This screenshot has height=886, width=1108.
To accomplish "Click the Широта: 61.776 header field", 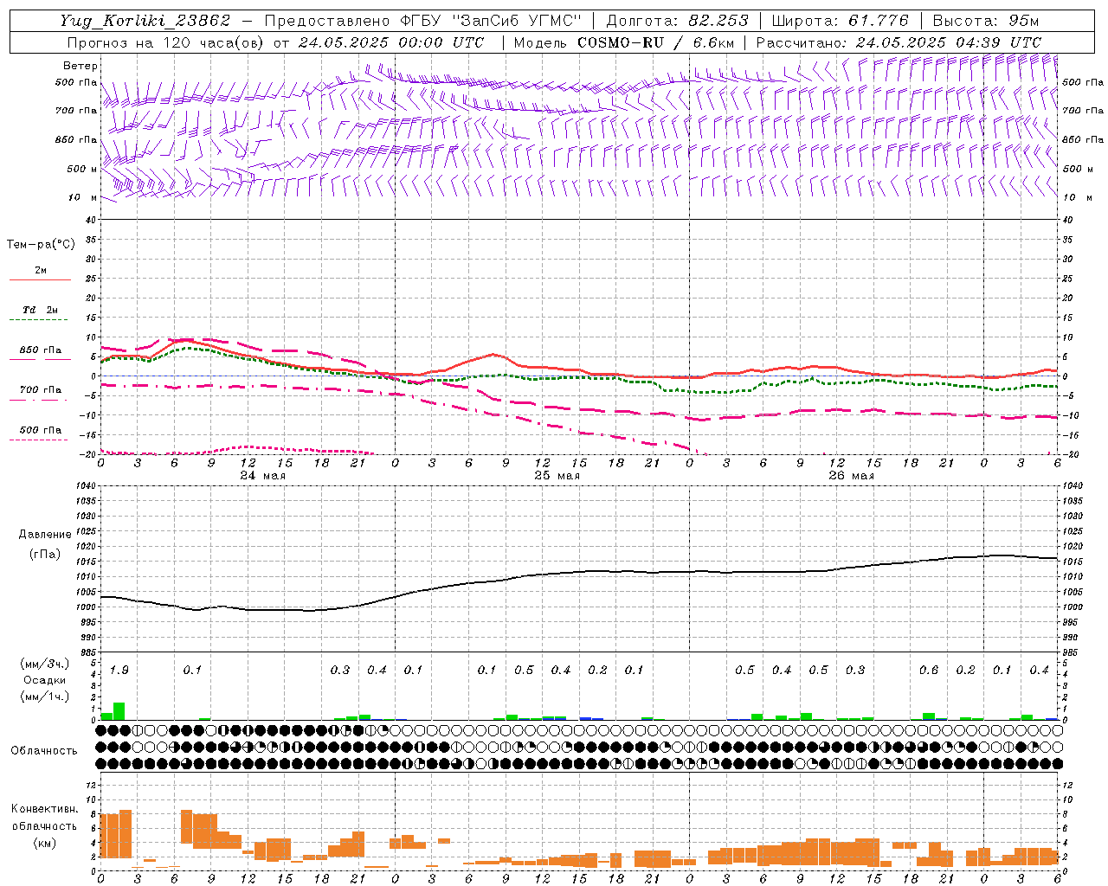I will click(x=840, y=21).
